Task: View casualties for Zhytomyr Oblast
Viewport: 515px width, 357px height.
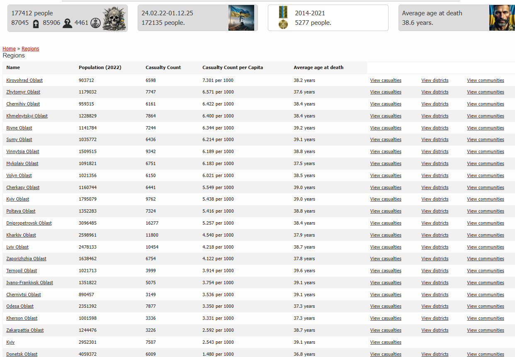Action: pyautogui.click(x=386, y=92)
